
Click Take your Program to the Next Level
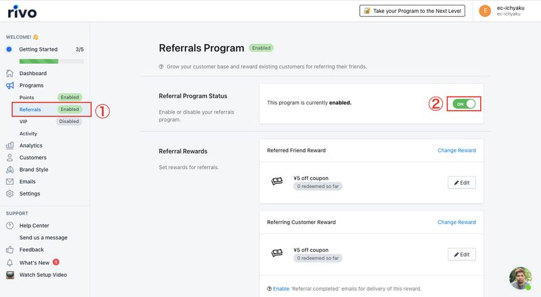(x=412, y=11)
